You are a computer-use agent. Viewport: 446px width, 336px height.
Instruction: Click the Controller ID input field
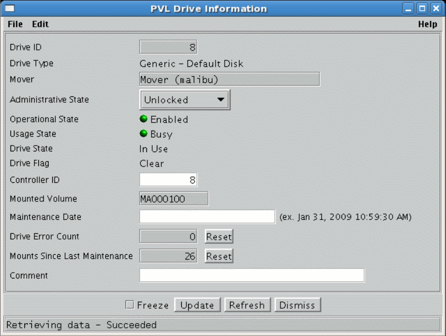168,180
